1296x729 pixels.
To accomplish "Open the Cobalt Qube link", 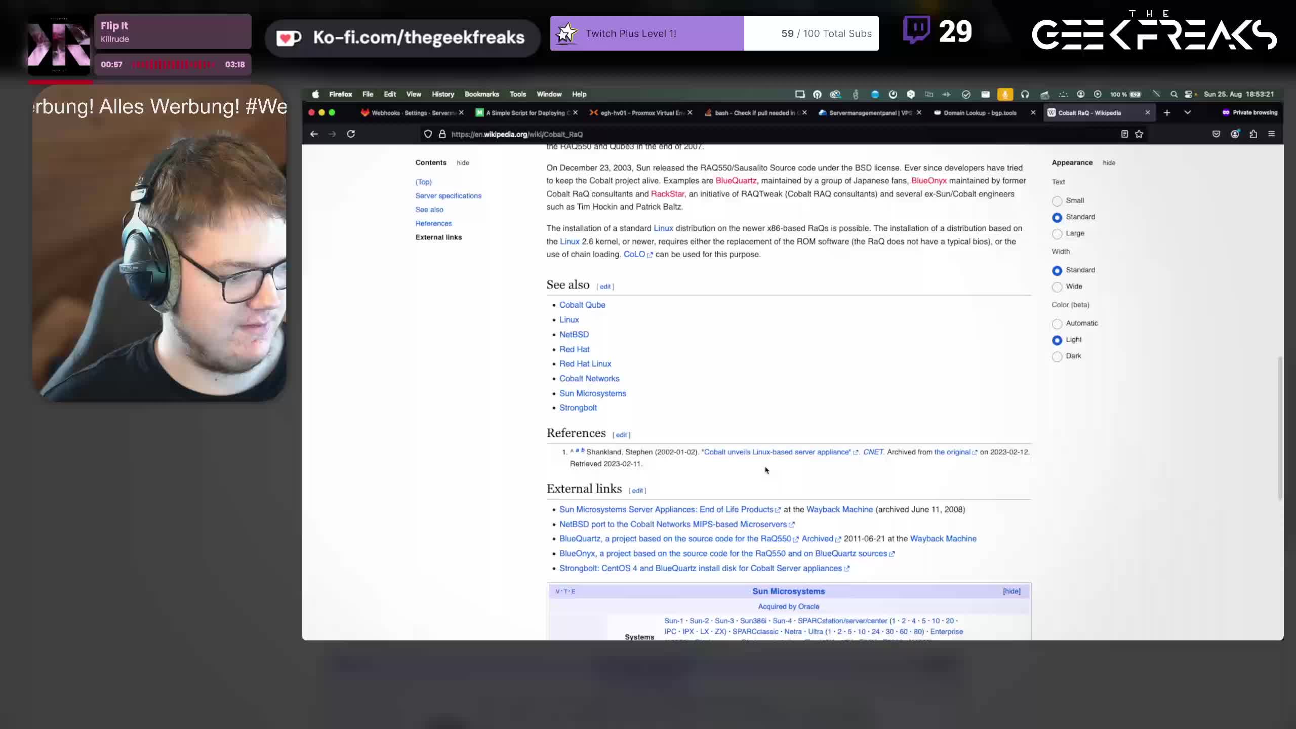I will tap(582, 305).
